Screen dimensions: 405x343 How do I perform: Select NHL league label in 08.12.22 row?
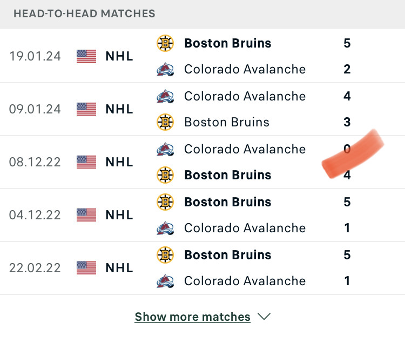(x=119, y=162)
